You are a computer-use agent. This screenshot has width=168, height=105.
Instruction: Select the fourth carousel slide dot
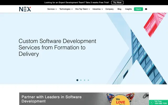(88, 80)
